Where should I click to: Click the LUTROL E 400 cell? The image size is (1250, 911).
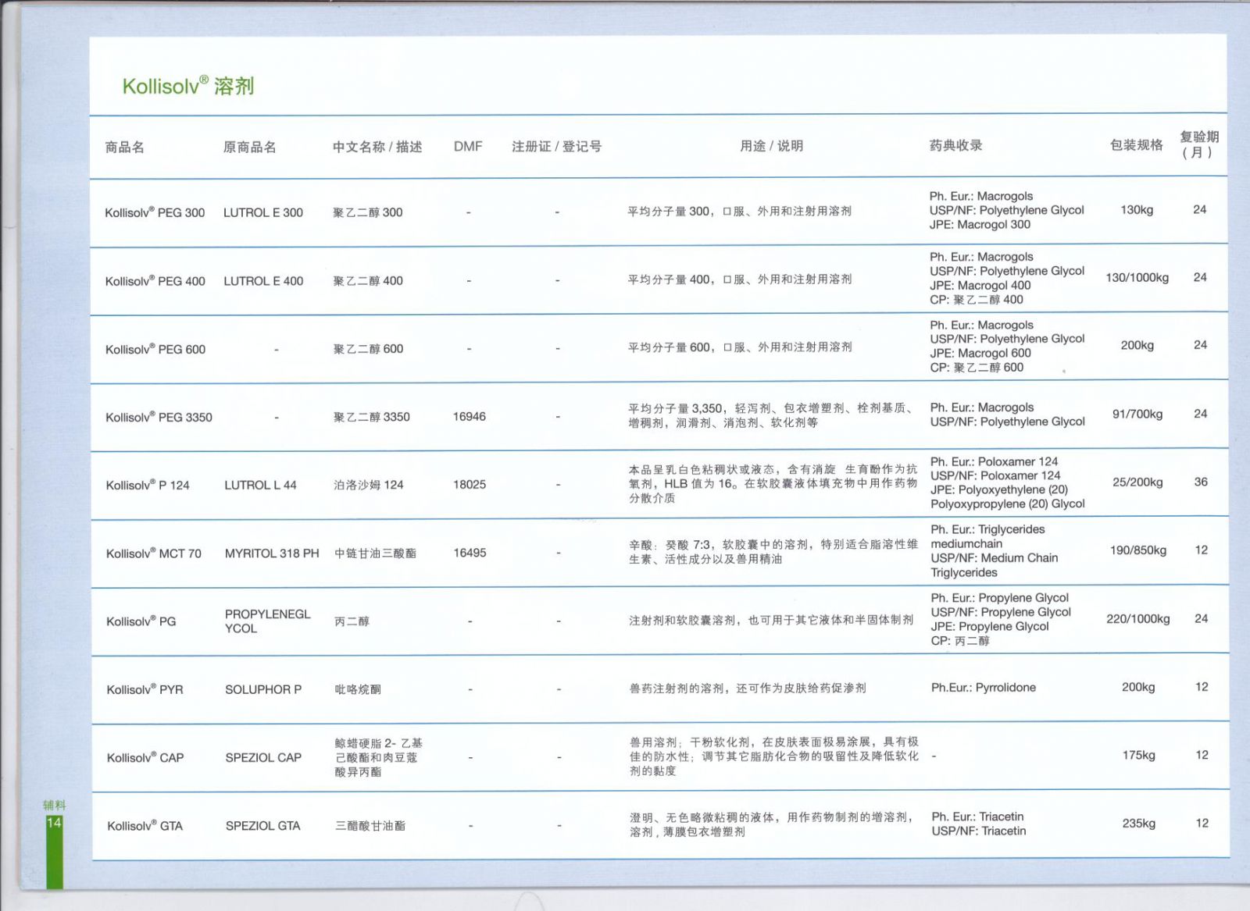(x=263, y=281)
